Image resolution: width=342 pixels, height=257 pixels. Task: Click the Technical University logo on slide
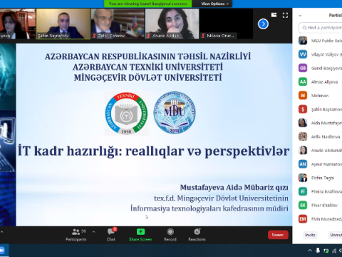coord(126,114)
